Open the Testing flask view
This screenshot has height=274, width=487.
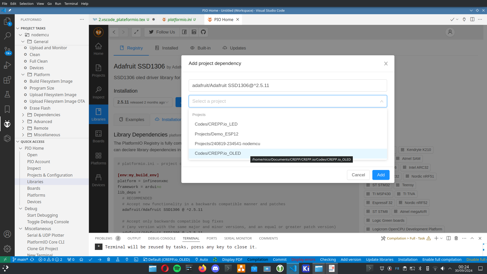click(7, 94)
